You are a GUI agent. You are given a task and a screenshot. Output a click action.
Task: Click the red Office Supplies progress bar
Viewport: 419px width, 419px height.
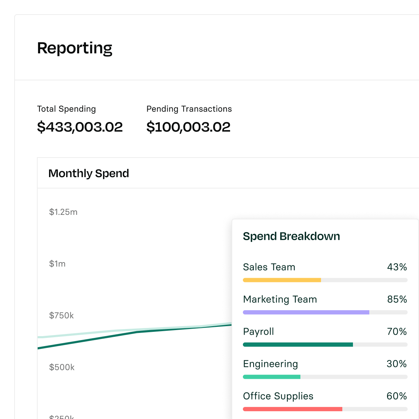tap(293, 409)
